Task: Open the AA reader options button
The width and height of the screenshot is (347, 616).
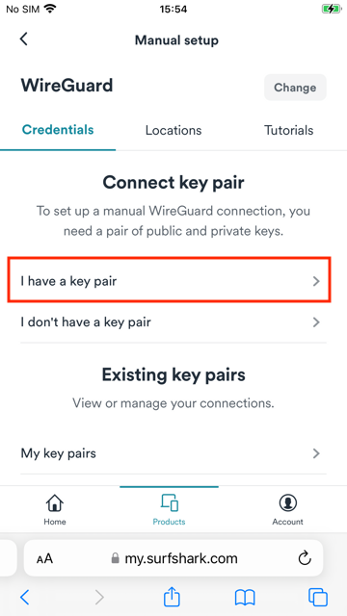Action: [x=44, y=558]
